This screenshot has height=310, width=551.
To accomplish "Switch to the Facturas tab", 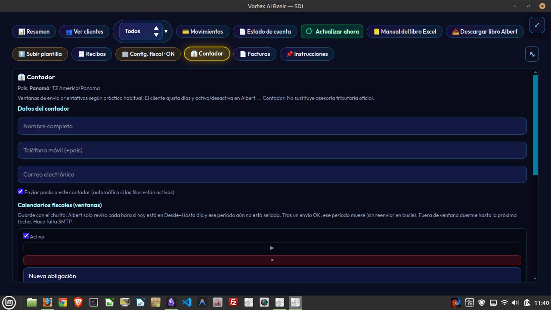I will tap(255, 54).
